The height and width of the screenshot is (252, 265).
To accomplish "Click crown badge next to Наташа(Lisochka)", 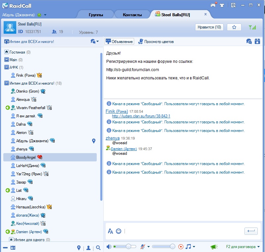I will pyautogui.click(x=49, y=207).
